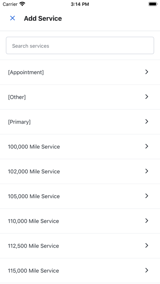Open the 112,500 Mile Service chevron

pyautogui.click(x=147, y=246)
